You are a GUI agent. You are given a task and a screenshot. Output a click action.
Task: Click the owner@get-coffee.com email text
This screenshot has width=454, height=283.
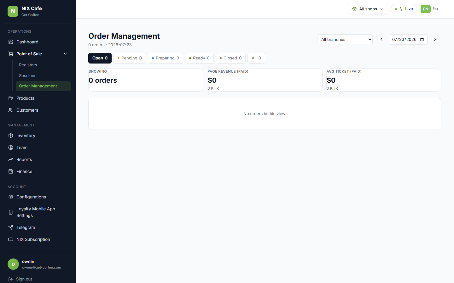tap(42, 267)
